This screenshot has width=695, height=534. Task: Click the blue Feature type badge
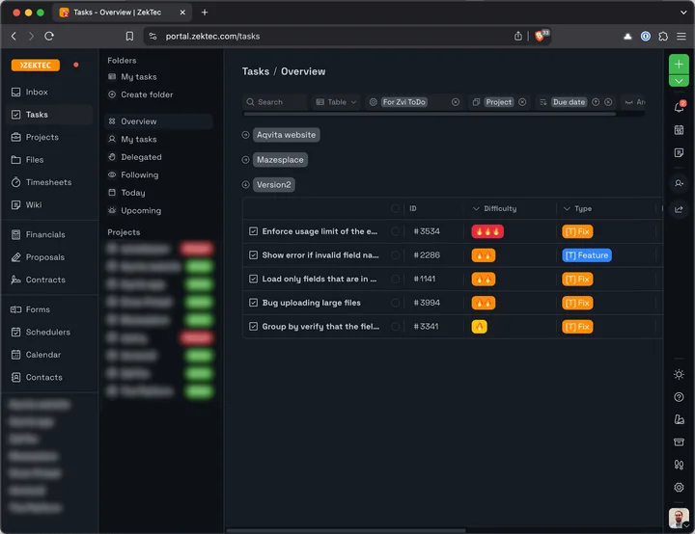(x=587, y=255)
